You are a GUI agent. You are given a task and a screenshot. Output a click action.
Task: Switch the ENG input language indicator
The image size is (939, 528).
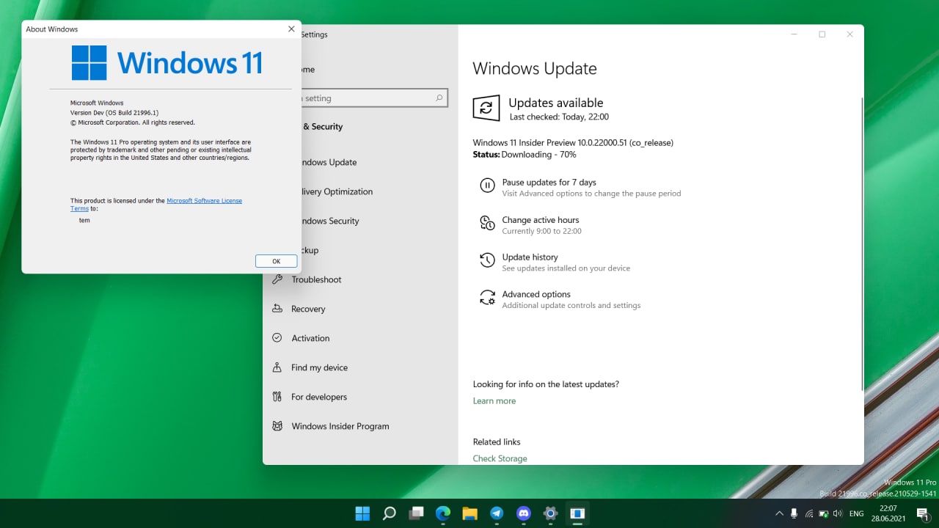point(856,514)
